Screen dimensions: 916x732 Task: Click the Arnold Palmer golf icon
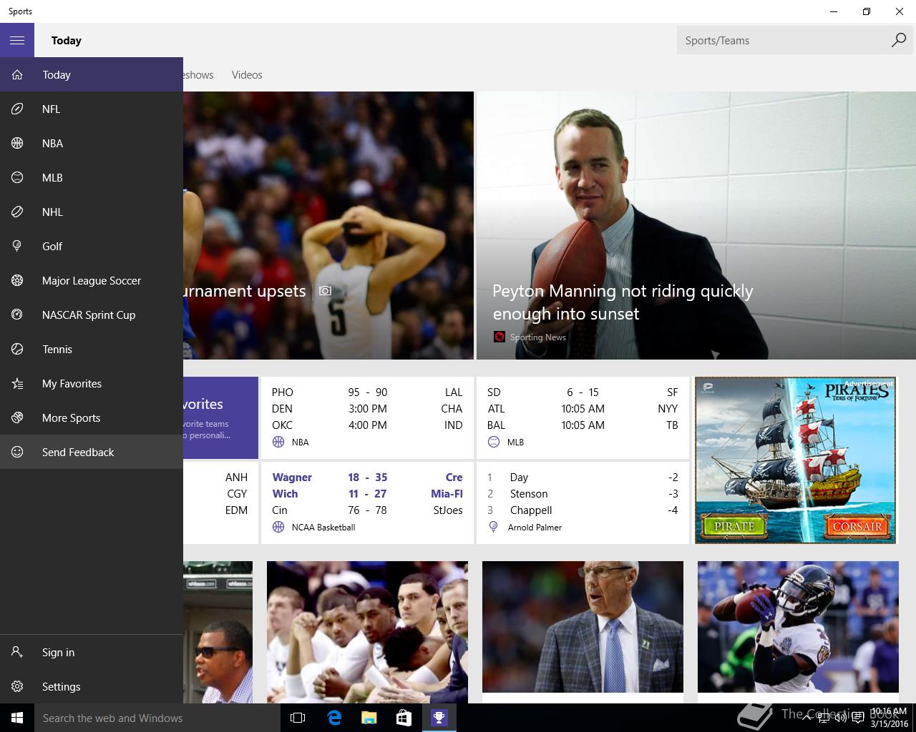click(x=494, y=527)
